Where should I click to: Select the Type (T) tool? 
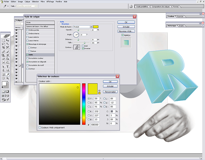(x=8, y=67)
